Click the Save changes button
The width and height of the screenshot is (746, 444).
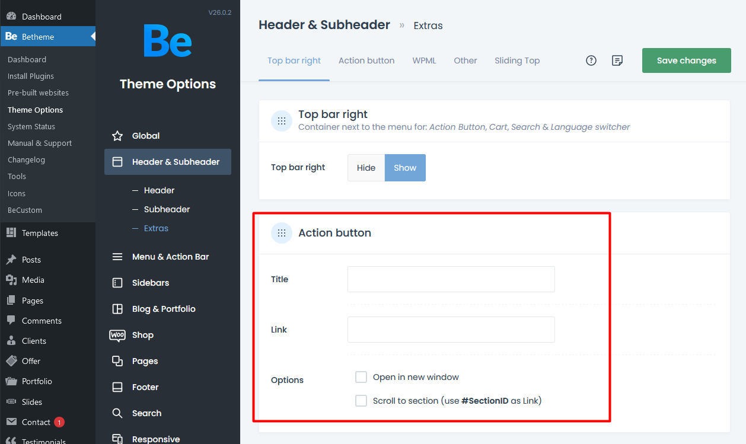click(686, 60)
